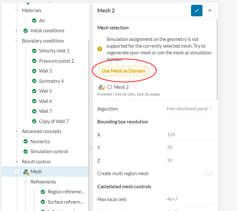The height and width of the screenshot is (211, 237).
Task: Click the yellow warning icon beside message
Action: tap(100, 49)
